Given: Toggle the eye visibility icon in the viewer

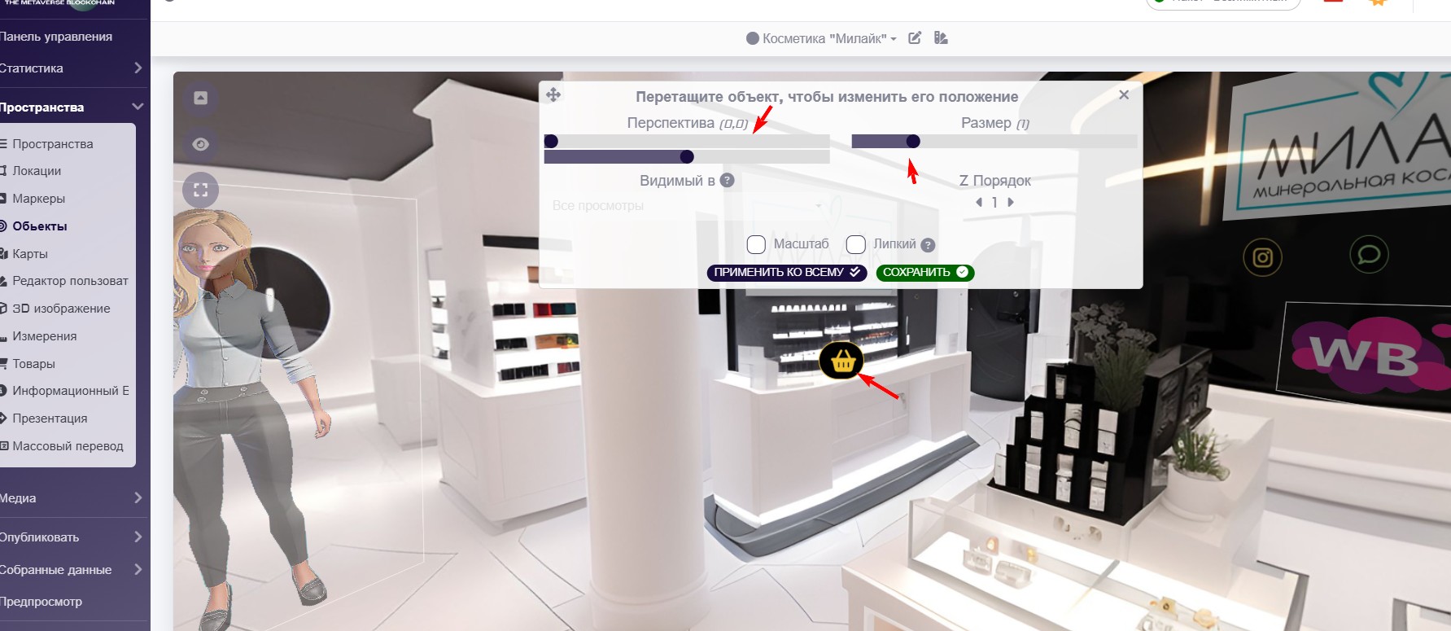Looking at the screenshot, I should 201,144.
